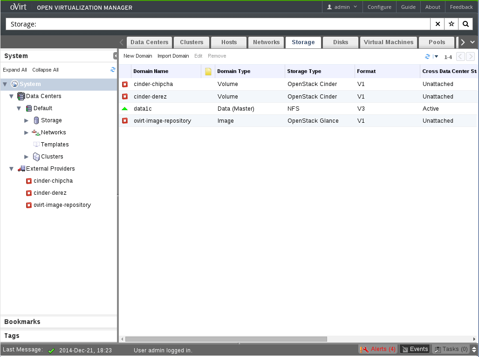The height and width of the screenshot is (357, 479).
Task: Click the grid refresh icon near pager
Action: pyautogui.click(x=427, y=56)
